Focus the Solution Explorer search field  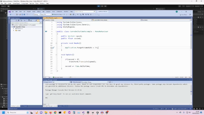(26, 23)
